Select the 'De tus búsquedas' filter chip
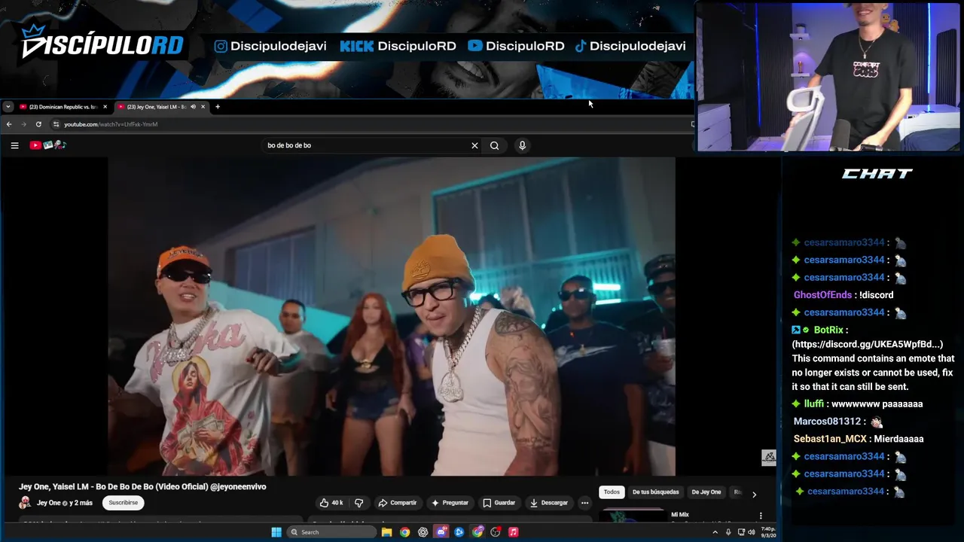This screenshot has height=542, width=964. [655, 492]
